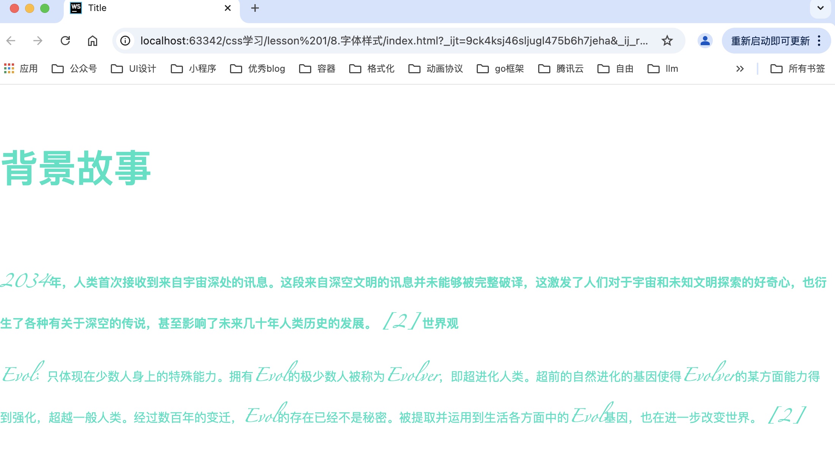Open Chrome's three-dot menu
835x470 pixels.
819,41
